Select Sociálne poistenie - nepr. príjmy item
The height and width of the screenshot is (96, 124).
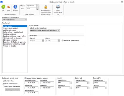click(x=15, y=36)
